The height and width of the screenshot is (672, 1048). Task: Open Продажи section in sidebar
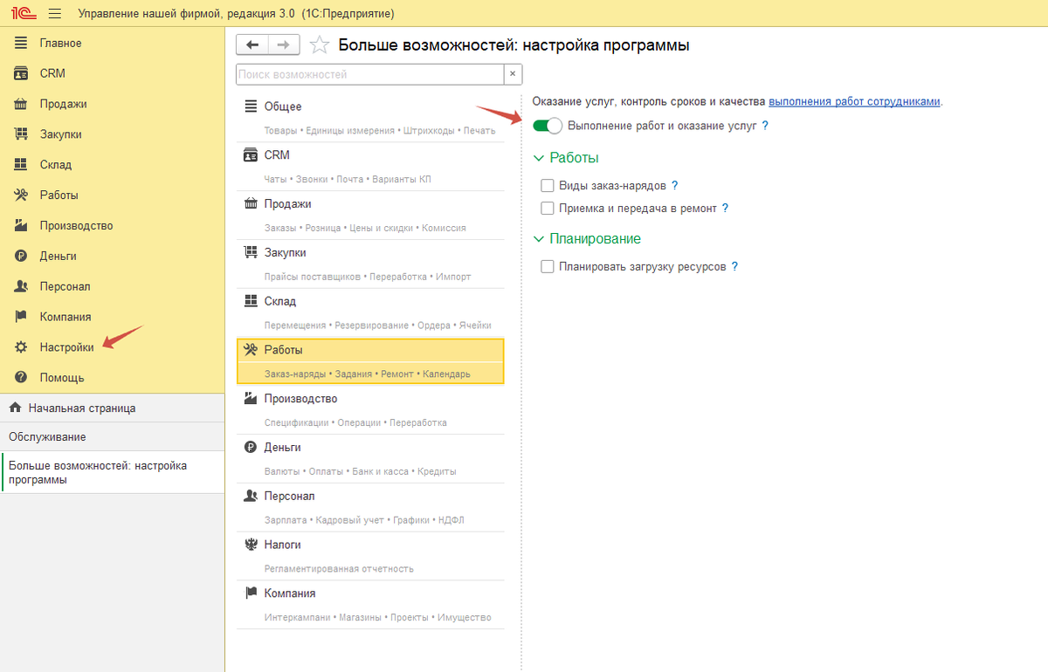[63, 104]
